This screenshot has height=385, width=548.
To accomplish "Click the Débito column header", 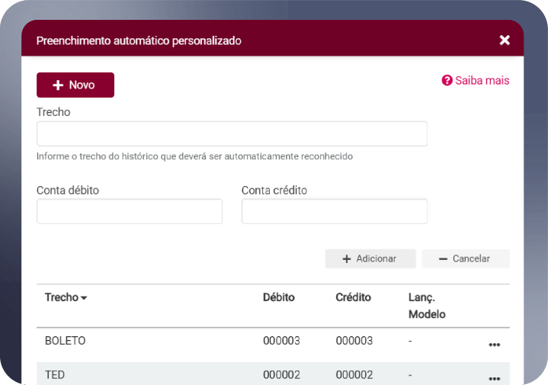I will point(278,297).
